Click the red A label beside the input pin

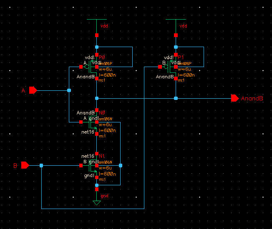click(23, 90)
